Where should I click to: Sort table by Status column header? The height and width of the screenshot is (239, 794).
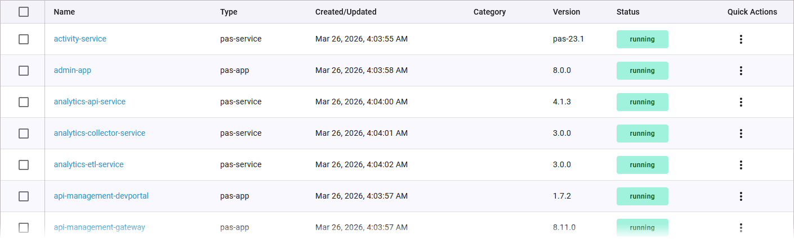pos(628,12)
